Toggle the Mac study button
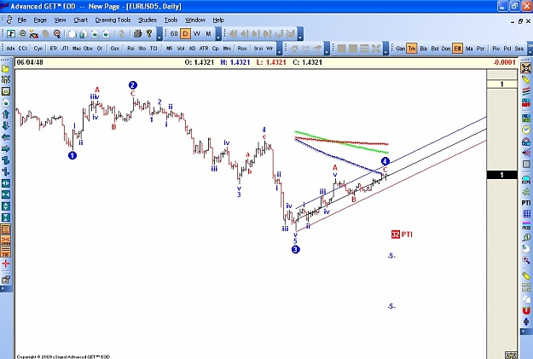 click(x=77, y=49)
